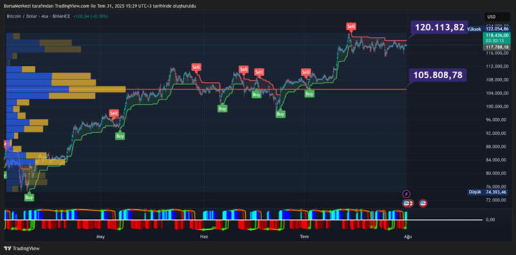This screenshot has width=516, height=255.
Task: Click the isolated US flag event icon
Action: pyautogui.click(x=423, y=203)
